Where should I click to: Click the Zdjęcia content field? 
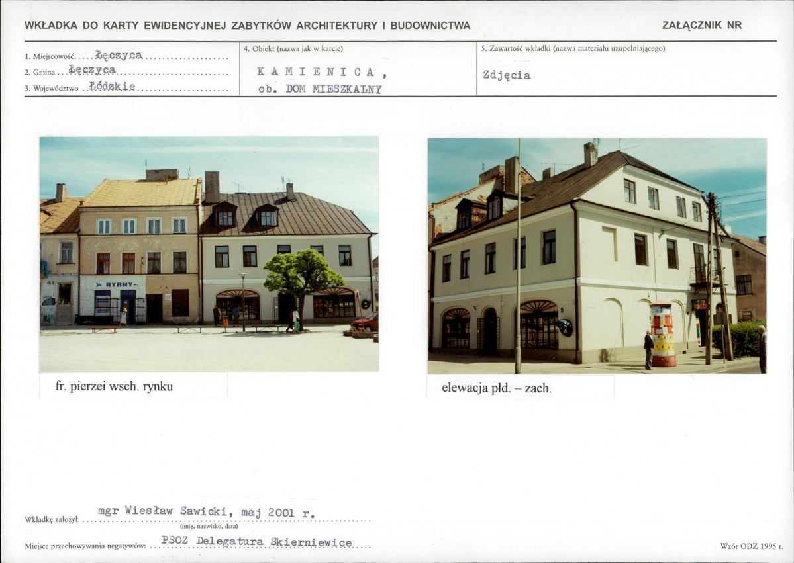point(507,75)
